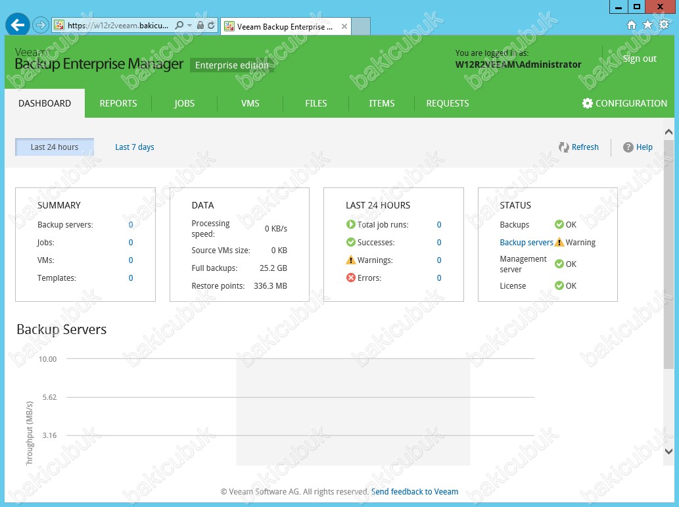Open a new blank browser tab
The image size is (679, 507).
pyautogui.click(x=361, y=26)
